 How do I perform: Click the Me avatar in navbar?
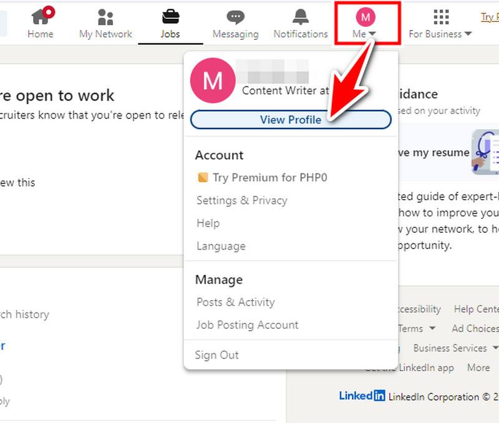coord(366,17)
